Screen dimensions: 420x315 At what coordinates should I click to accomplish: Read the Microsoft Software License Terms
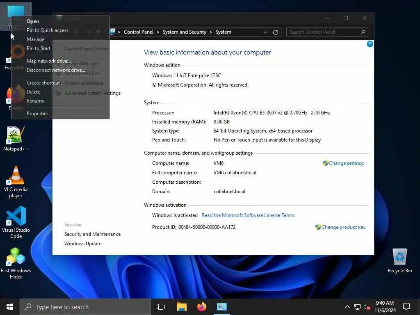click(248, 215)
